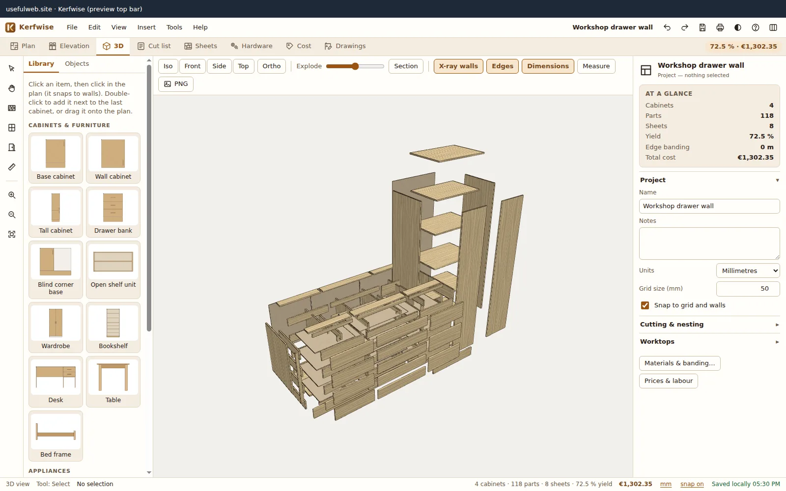This screenshot has height=491, width=786.
Task: Toggle Edges display off
Action: [x=503, y=66]
